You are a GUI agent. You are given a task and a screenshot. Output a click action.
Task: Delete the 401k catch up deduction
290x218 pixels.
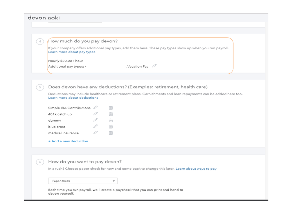coord(111,114)
